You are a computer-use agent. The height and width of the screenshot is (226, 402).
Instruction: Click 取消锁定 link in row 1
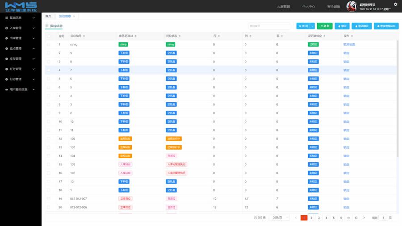point(349,45)
